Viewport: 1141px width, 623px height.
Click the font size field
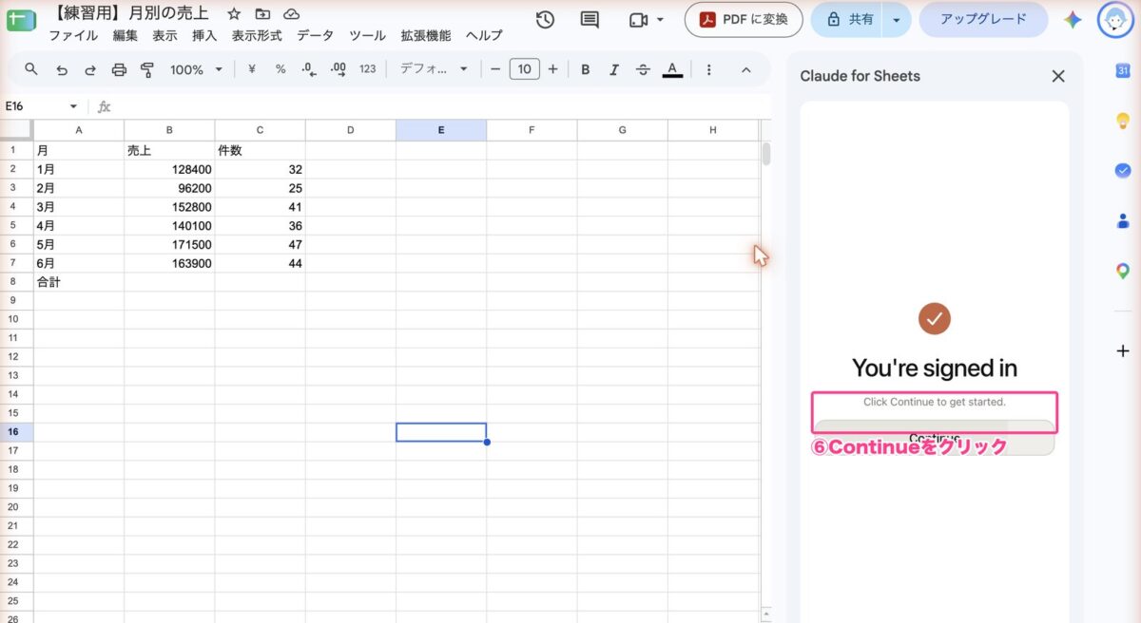[525, 69]
